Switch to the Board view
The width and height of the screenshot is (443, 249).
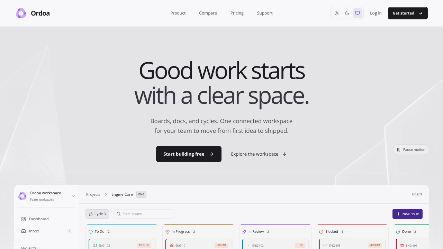point(417,194)
